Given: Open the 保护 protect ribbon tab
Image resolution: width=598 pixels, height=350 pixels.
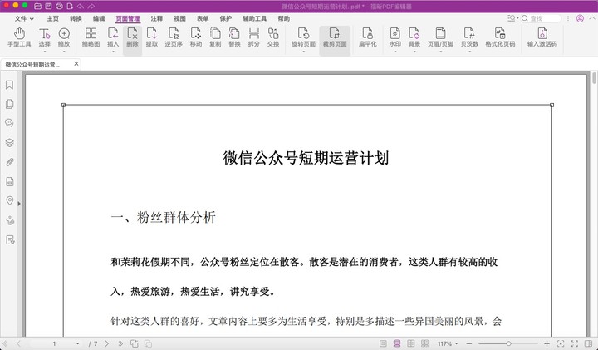Looking at the screenshot, I should [x=226, y=17].
